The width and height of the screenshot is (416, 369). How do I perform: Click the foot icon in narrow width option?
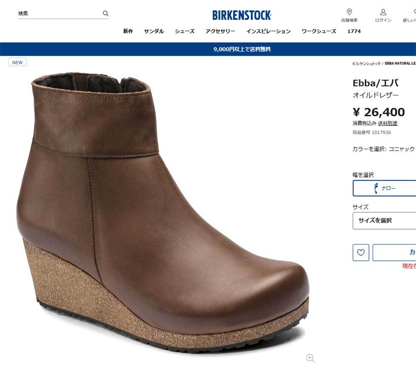(376, 188)
